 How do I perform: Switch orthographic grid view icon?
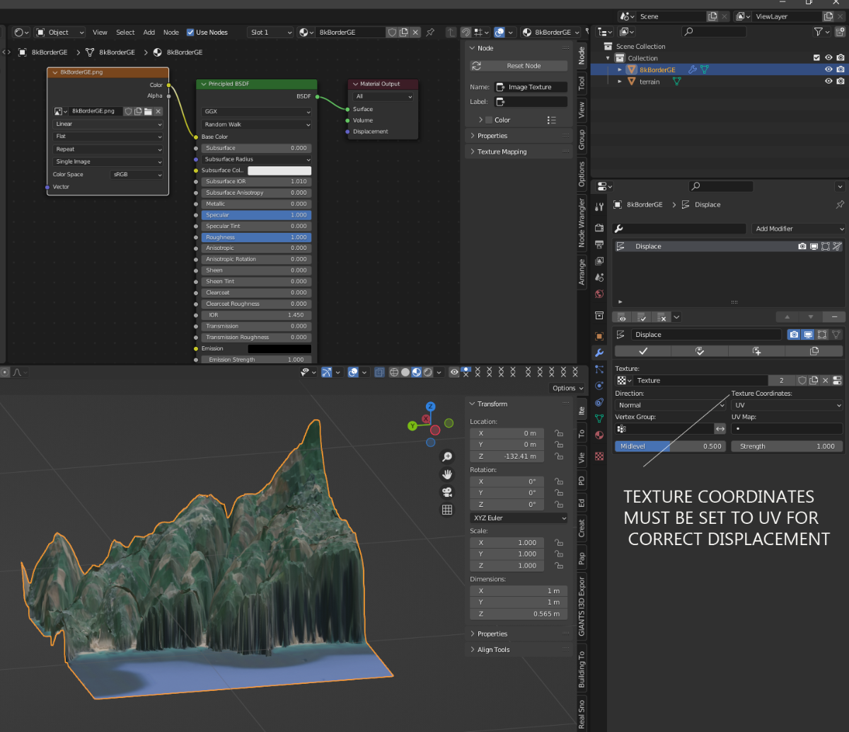coord(447,510)
